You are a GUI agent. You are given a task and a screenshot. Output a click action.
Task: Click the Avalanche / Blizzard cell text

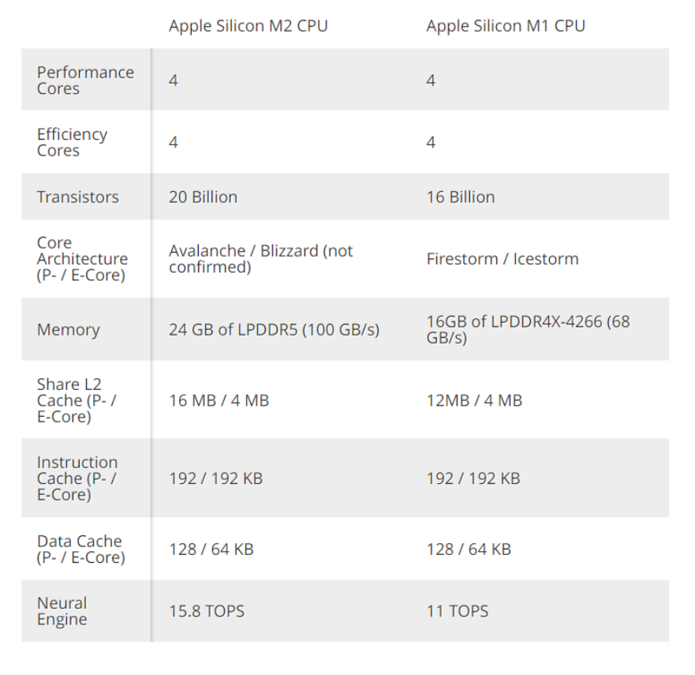click(x=260, y=259)
